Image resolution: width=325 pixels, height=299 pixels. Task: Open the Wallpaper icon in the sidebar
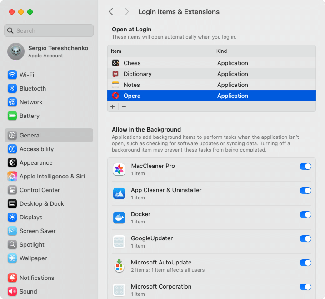(x=12, y=258)
